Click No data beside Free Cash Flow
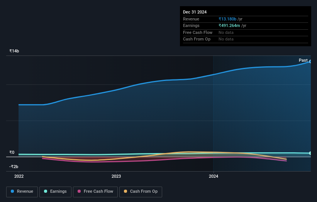 click(226, 32)
